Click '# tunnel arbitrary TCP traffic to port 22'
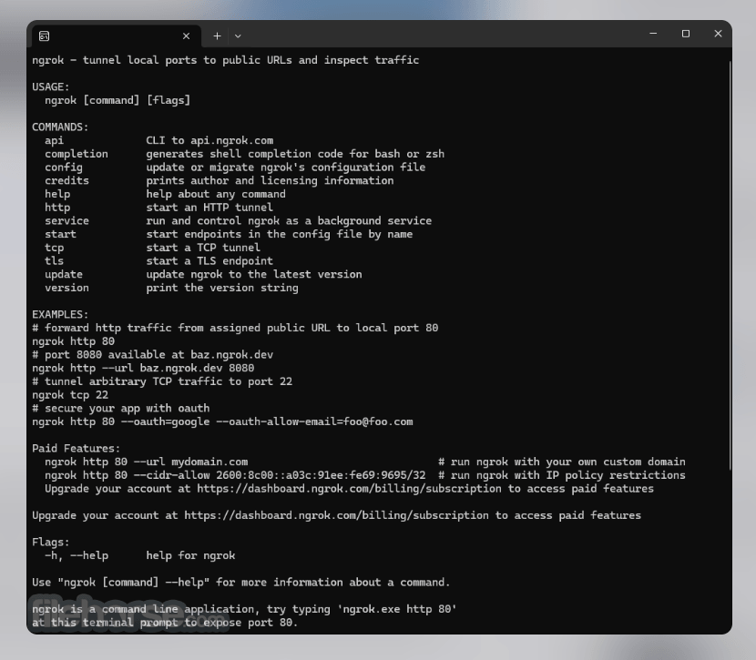The image size is (756, 660). point(162,381)
